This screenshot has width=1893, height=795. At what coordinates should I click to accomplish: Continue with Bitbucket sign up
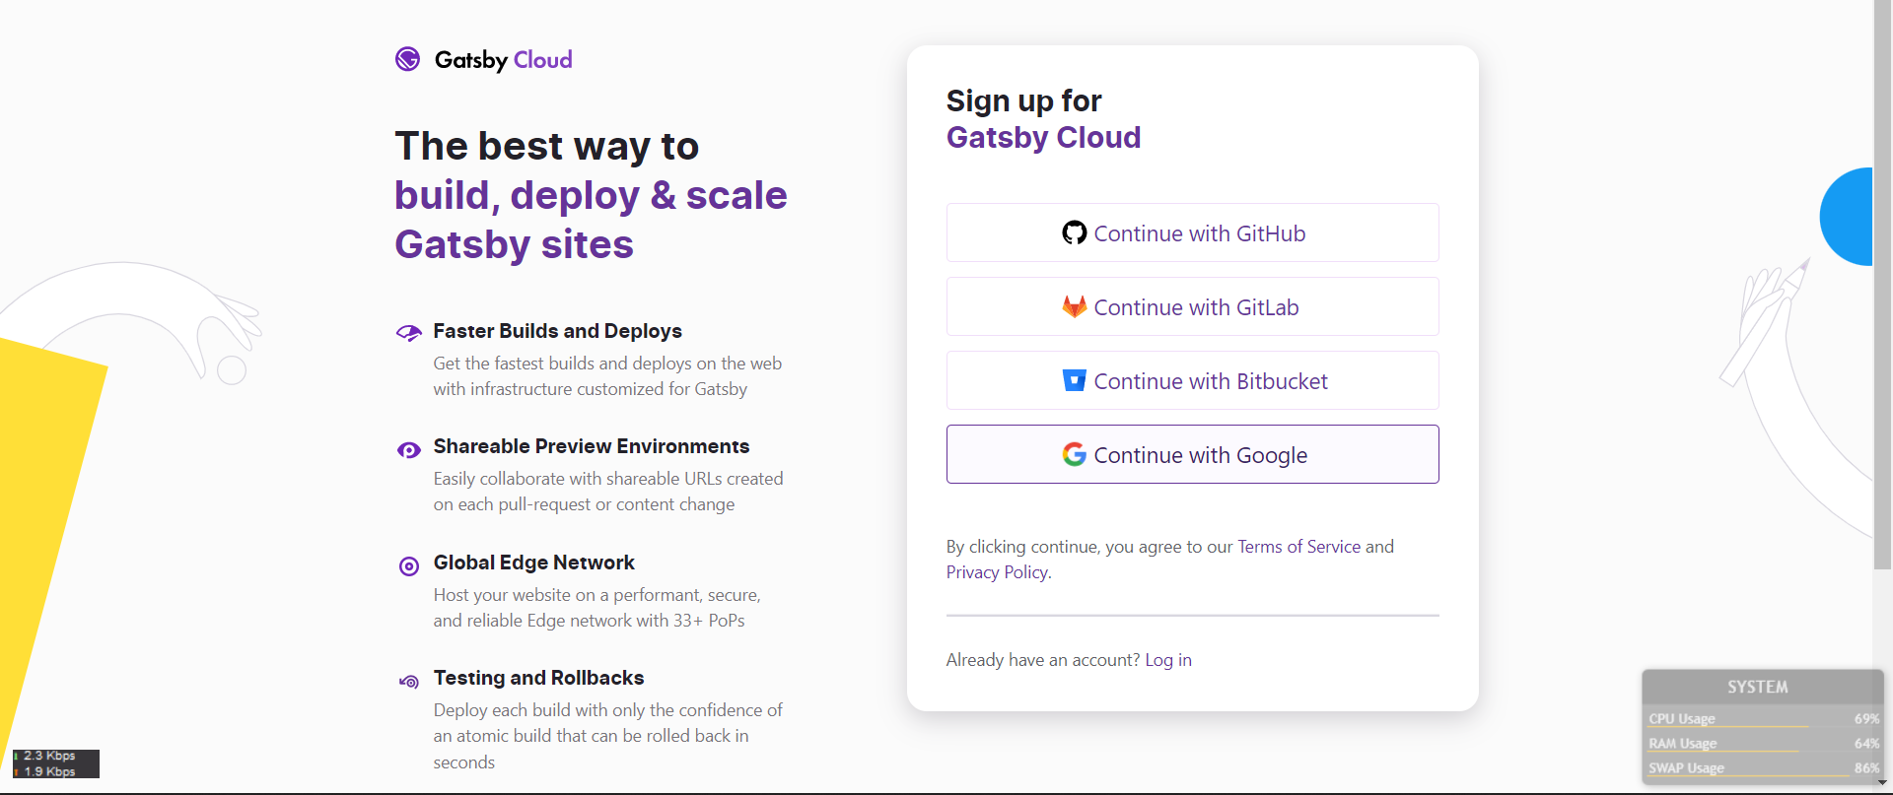(x=1193, y=380)
